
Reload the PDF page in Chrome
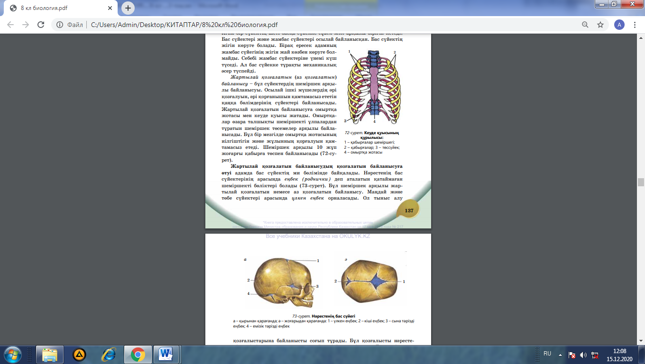pyautogui.click(x=41, y=25)
